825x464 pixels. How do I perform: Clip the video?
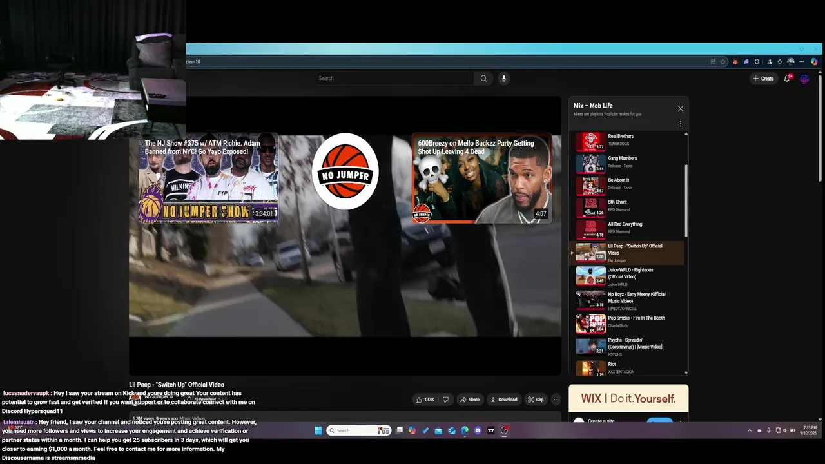(536, 400)
